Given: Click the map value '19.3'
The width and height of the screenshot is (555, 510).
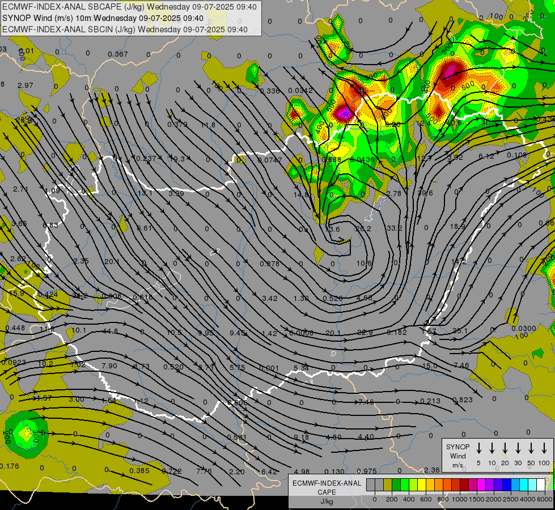Looking at the screenshot, I should pyautogui.click(x=177, y=159).
